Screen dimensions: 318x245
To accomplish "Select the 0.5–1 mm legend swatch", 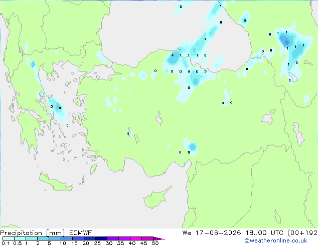I will pos(20,238).
